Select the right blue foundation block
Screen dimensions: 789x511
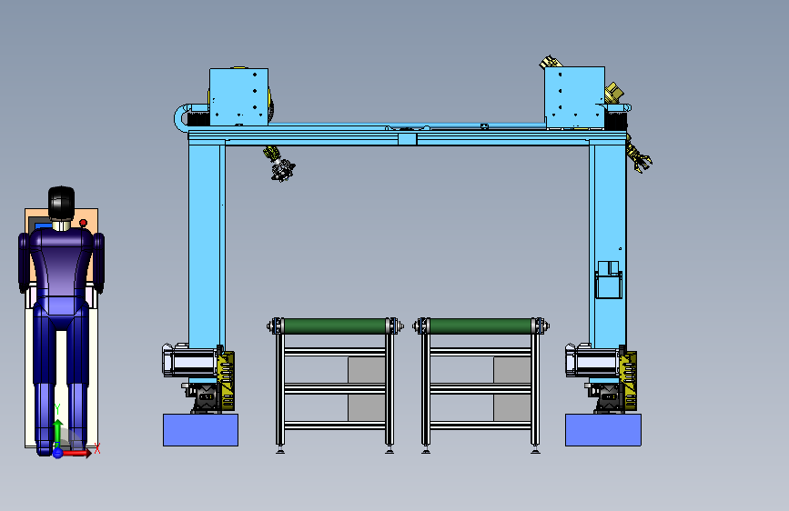(x=602, y=430)
